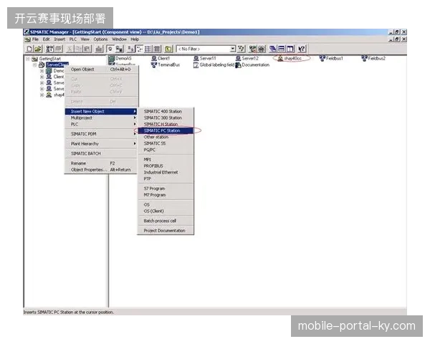Open the Options menu
This screenshot has width=430, height=344.
(100, 39)
